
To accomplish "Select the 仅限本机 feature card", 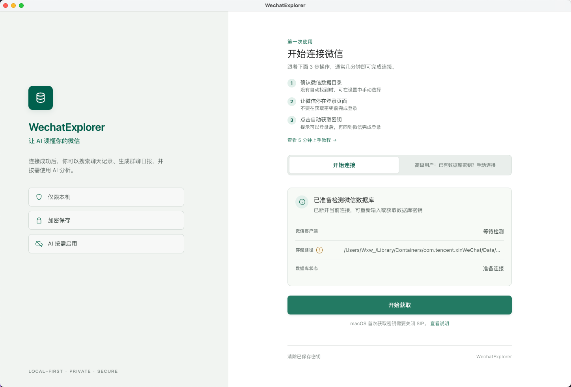I will click(106, 197).
